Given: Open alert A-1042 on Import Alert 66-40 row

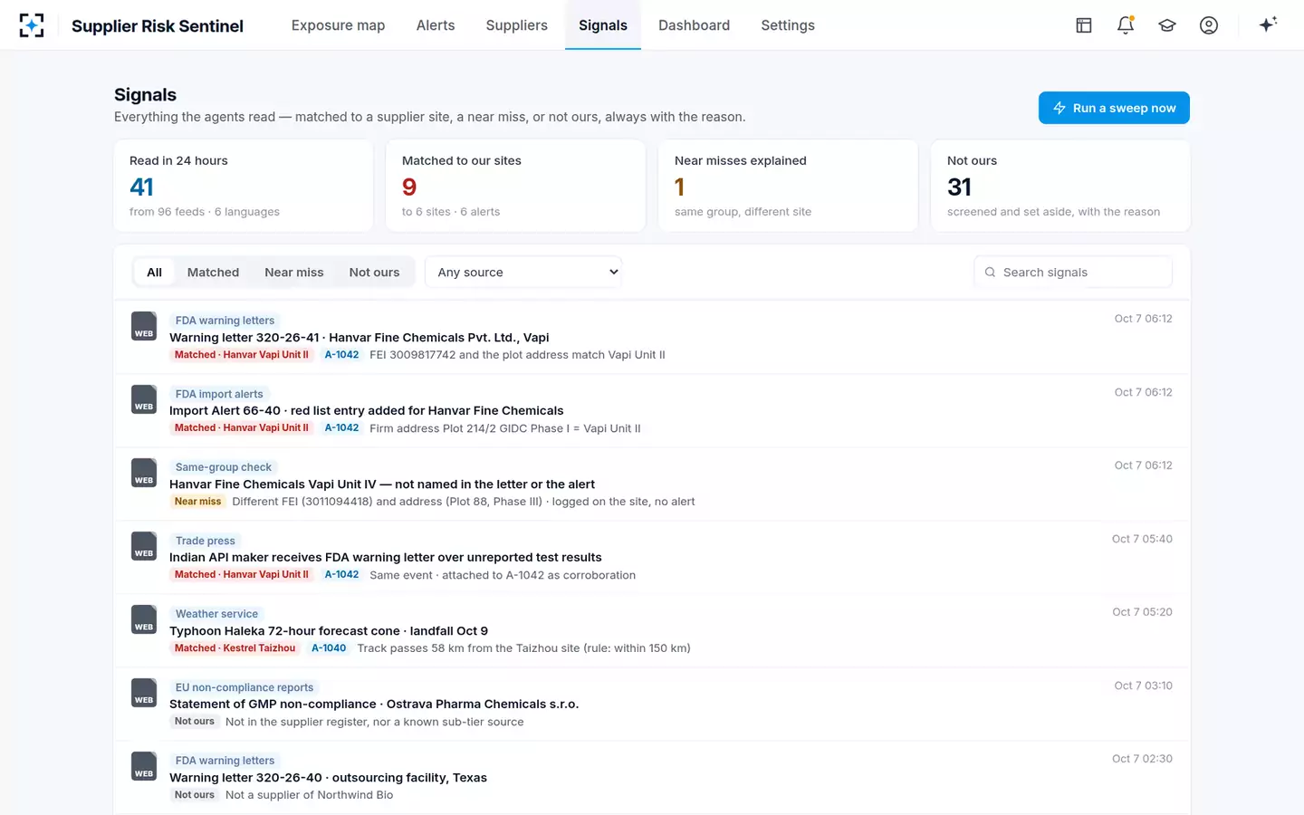Looking at the screenshot, I should [x=341, y=428].
